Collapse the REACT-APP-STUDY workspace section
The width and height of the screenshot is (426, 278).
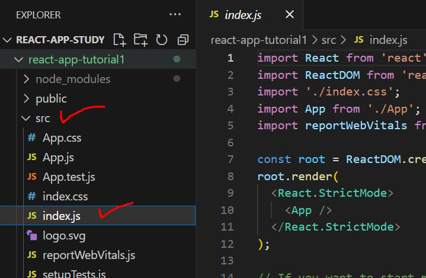7,40
